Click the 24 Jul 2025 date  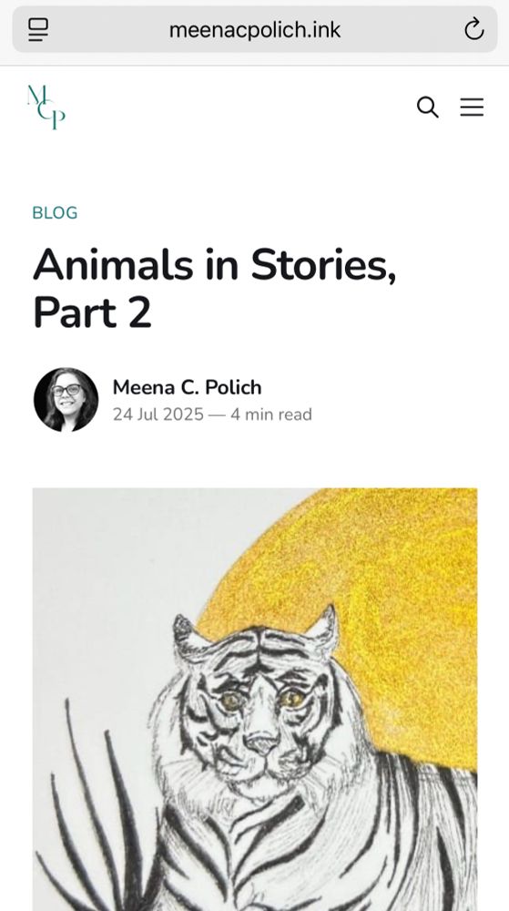pyautogui.click(x=158, y=415)
